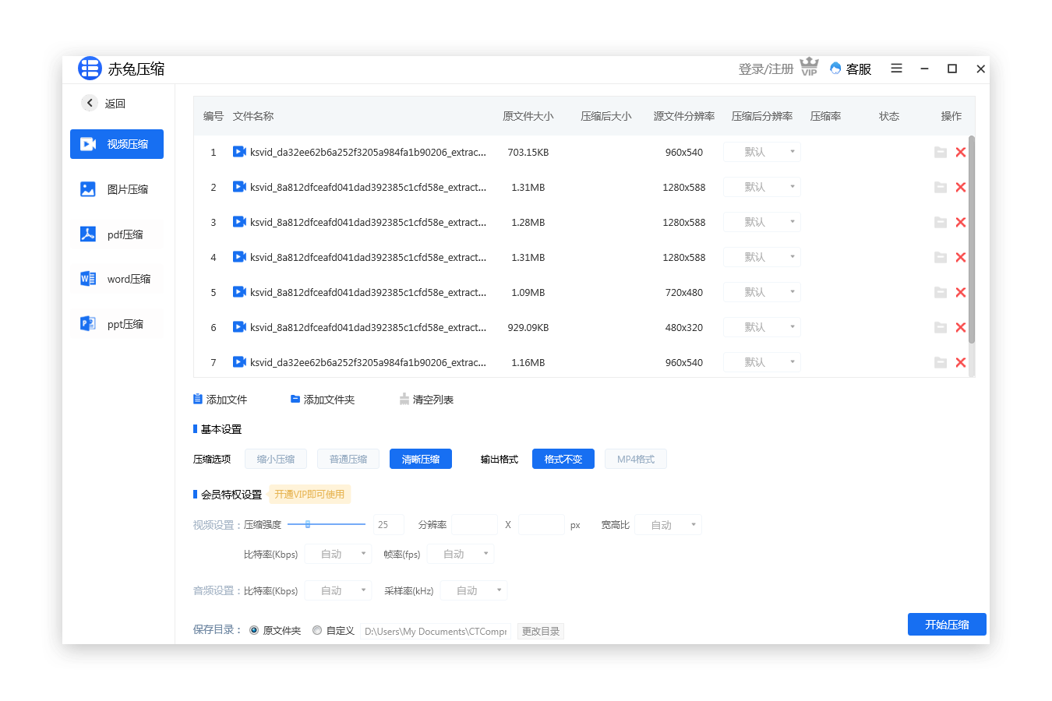This screenshot has height=701, width=1052.
Task: Click row 5 size 1.09MB
Action: [528, 293]
